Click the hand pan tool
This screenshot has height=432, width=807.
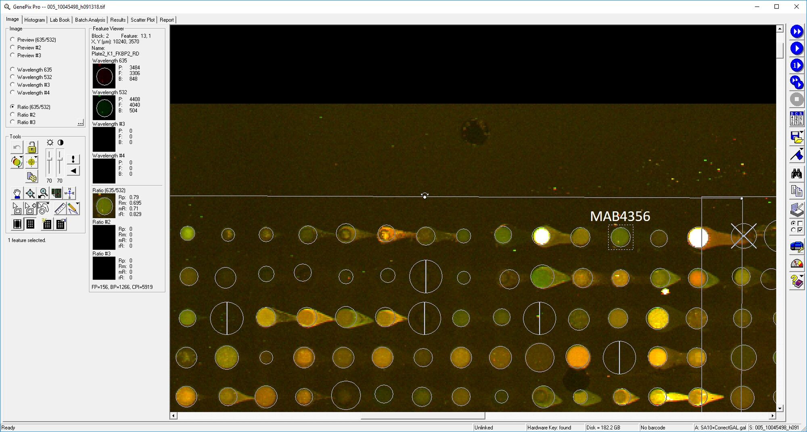click(x=17, y=194)
